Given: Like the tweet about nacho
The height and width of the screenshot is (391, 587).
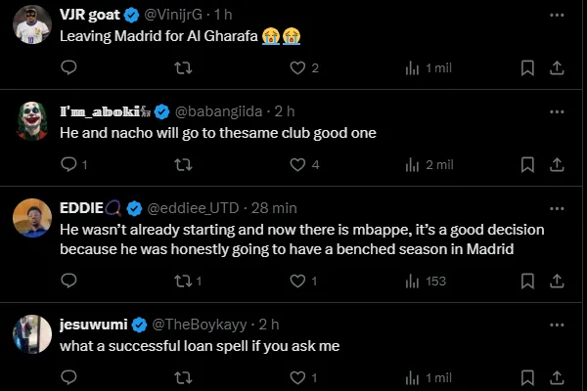Looking at the screenshot, I should coord(297,164).
